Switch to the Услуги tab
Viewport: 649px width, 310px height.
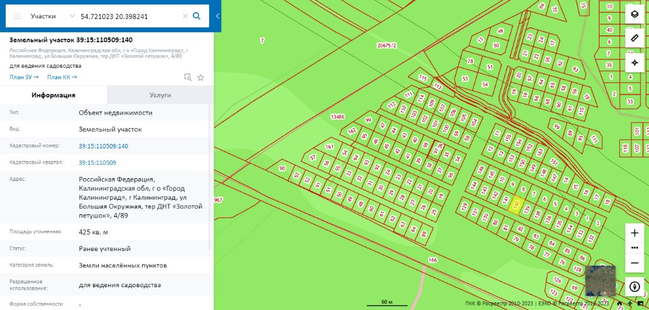click(x=160, y=95)
